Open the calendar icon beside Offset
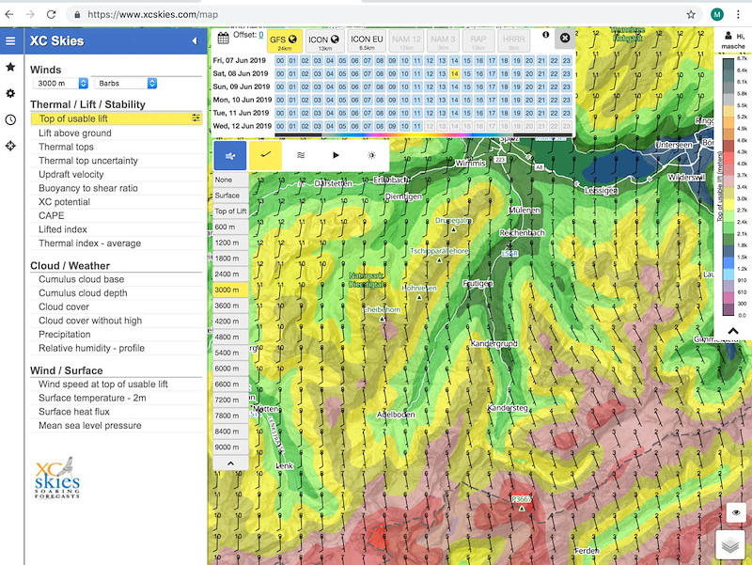Screen dimensions: 752x565 click(x=223, y=39)
